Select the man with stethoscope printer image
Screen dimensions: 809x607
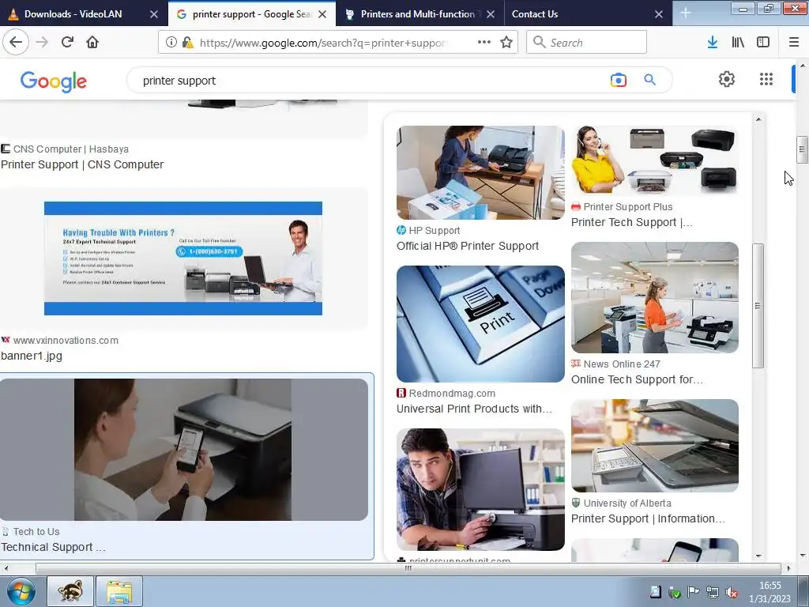tap(480, 489)
